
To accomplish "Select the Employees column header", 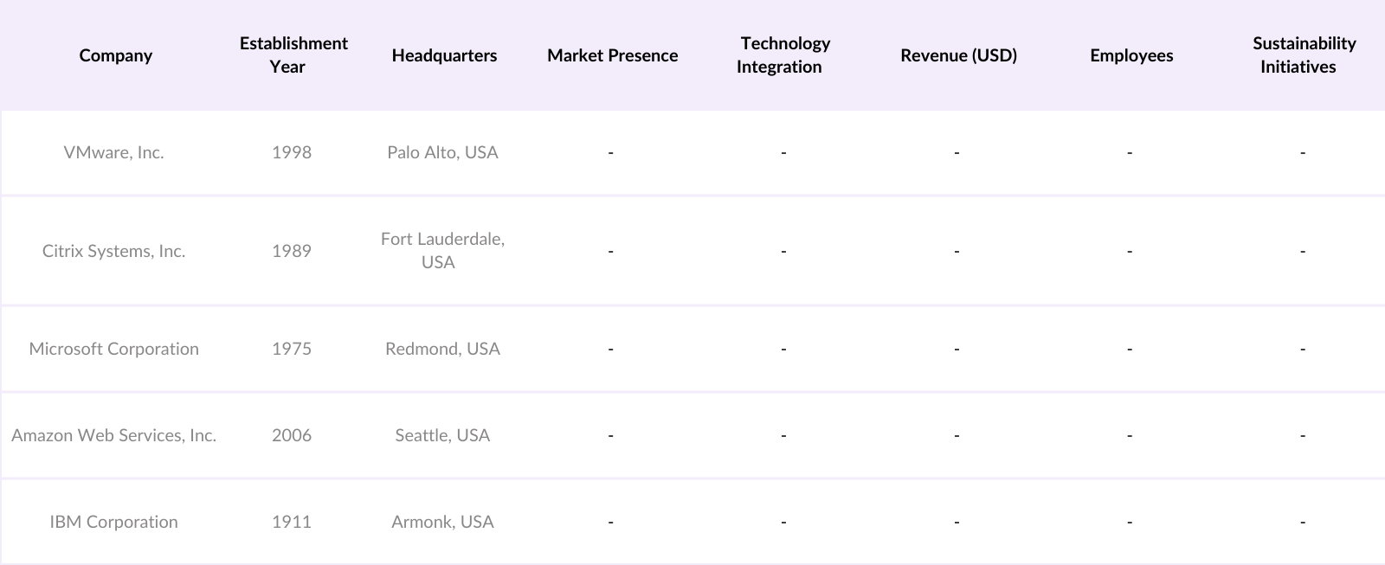I will 1131,55.
